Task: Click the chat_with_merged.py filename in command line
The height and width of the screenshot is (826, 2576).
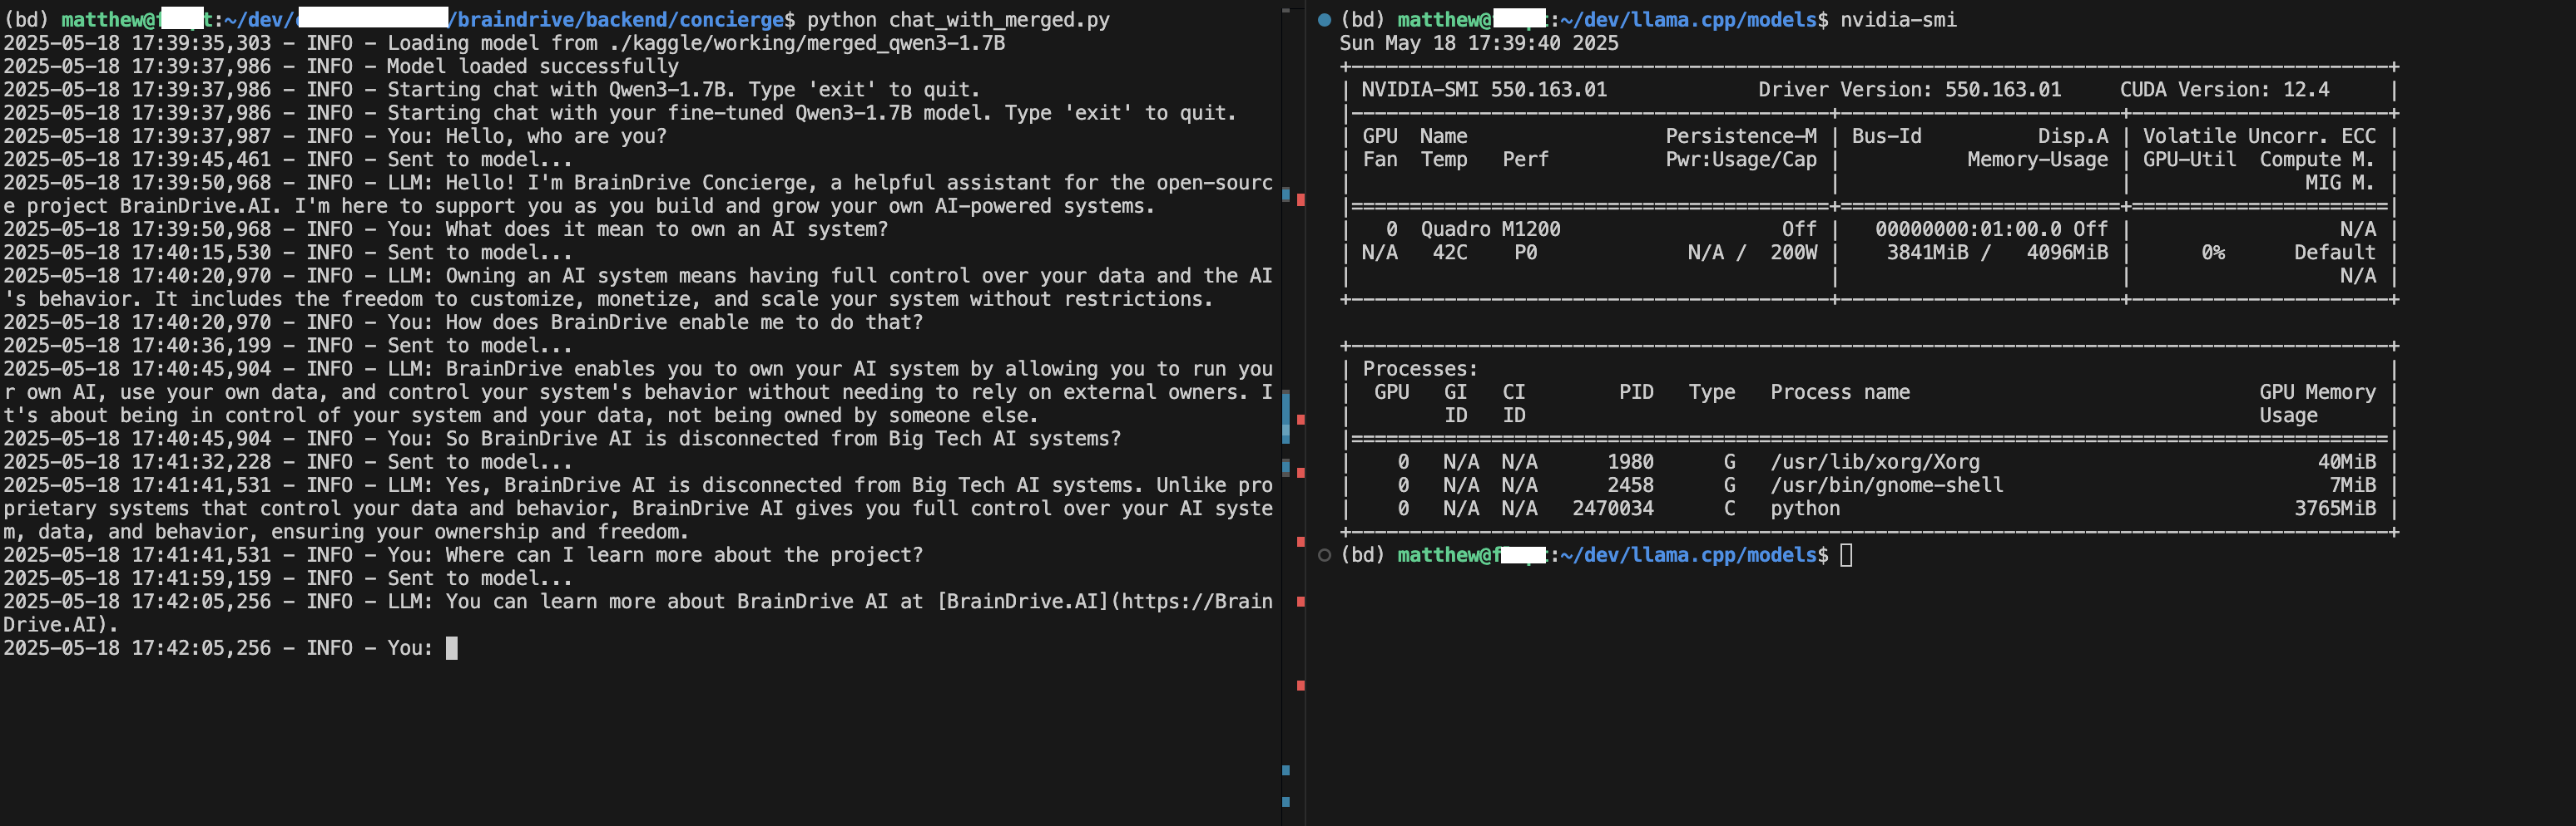Action: [999, 20]
